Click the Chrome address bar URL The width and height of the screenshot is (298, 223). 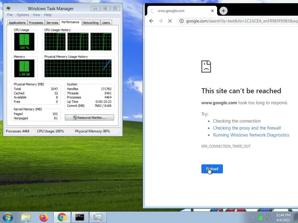[x=242, y=21]
